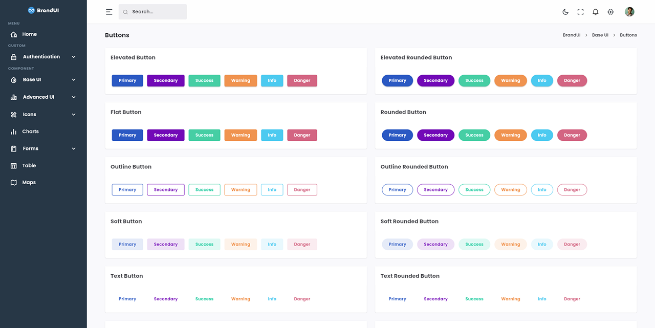The image size is (655, 328).
Task: Follow the Base UI breadcrumb link
Action: pos(600,35)
